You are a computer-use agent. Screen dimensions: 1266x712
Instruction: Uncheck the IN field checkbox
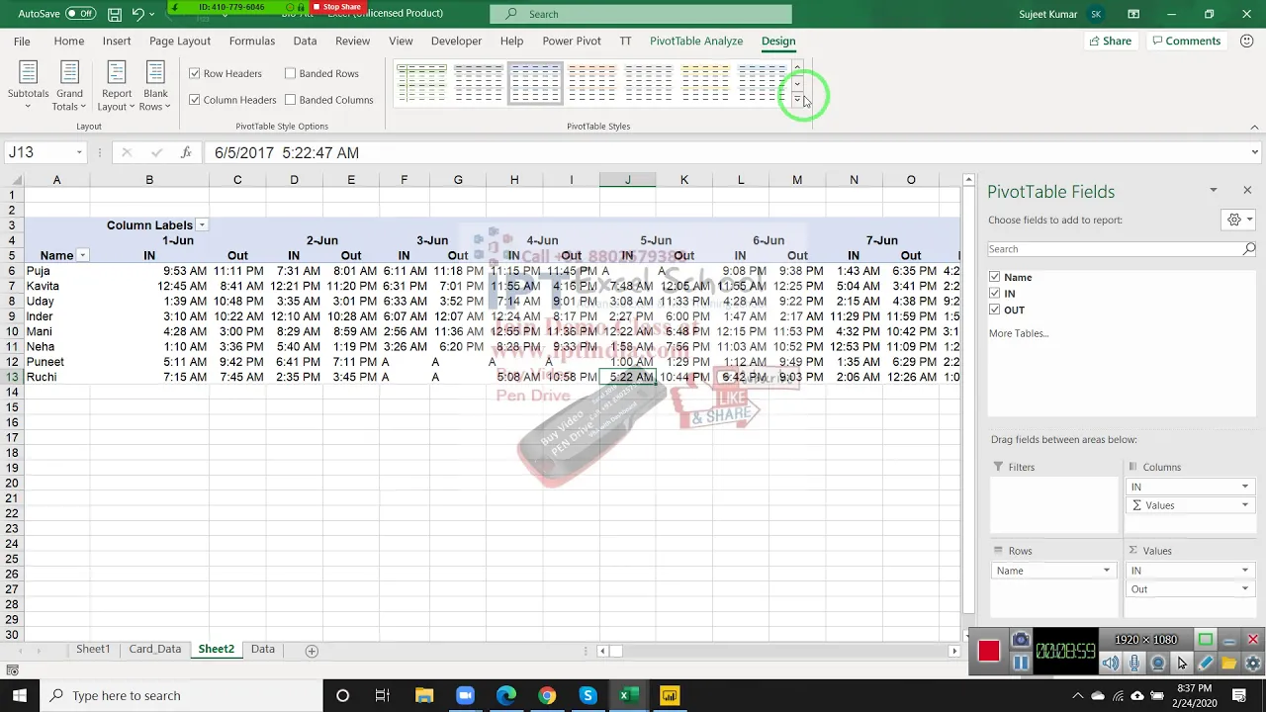[x=995, y=294]
